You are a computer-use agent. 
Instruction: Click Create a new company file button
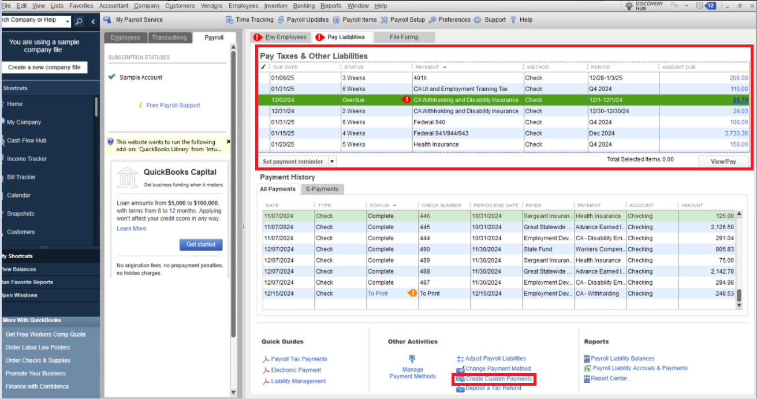coord(44,68)
